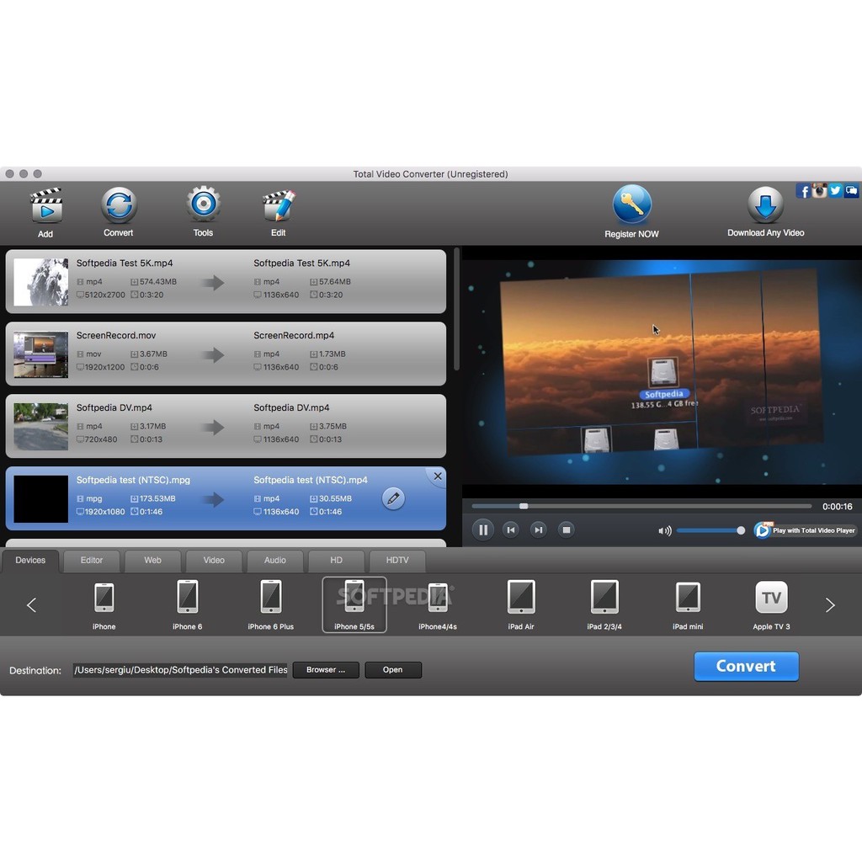The height and width of the screenshot is (862, 862).
Task: Switch to the Web tab
Action: coord(153,560)
